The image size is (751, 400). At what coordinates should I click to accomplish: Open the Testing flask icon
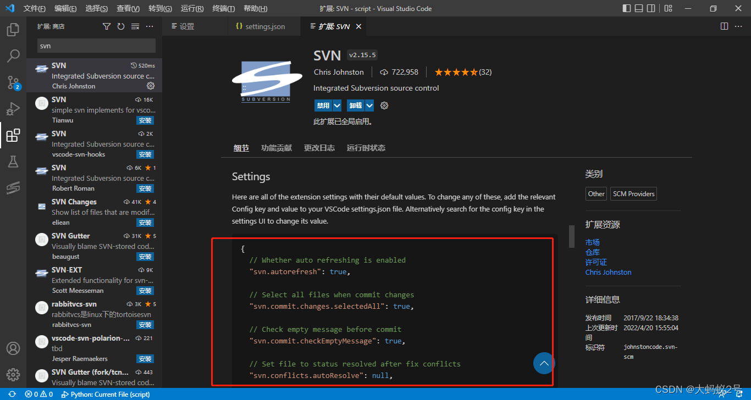pyautogui.click(x=13, y=162)
